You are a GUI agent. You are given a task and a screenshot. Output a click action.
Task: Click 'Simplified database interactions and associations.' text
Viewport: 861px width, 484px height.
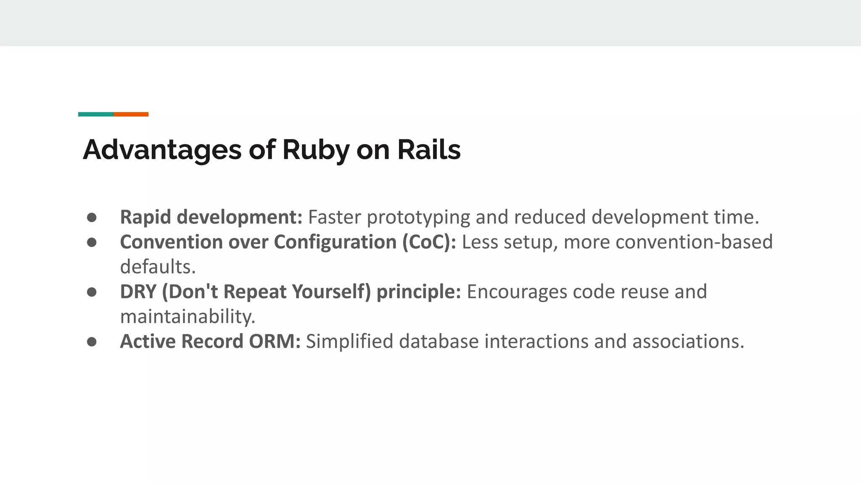point(525,341)
